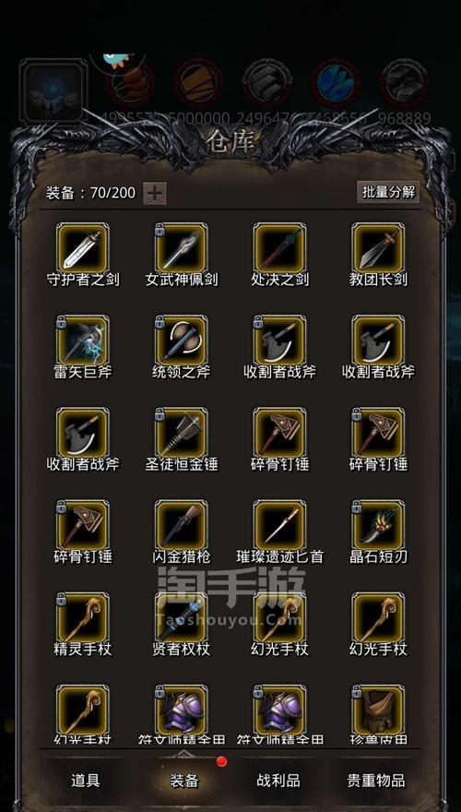Expand equipment capacity with plus button
Image resolution: width=461 pixels, height=812 pixels.
click(154, 194)
